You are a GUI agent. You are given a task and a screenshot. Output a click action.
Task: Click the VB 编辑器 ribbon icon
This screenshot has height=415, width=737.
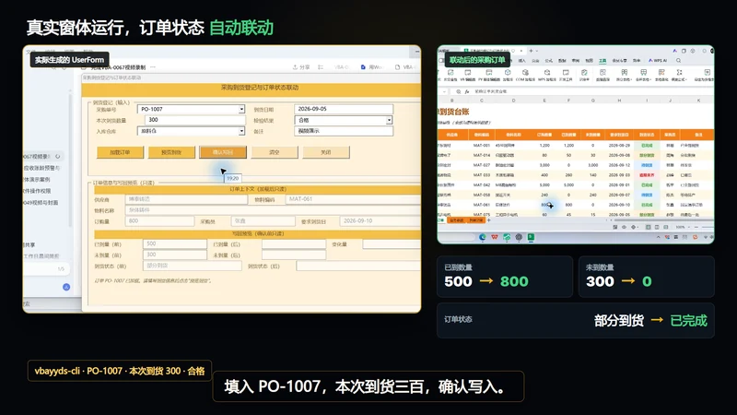[468, 76]
